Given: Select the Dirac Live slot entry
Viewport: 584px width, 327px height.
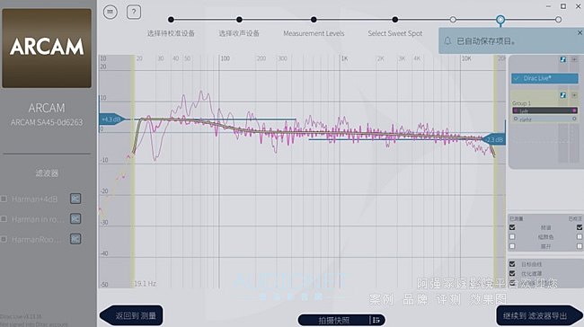Looking at the screenshot, I should pos(544,78).
